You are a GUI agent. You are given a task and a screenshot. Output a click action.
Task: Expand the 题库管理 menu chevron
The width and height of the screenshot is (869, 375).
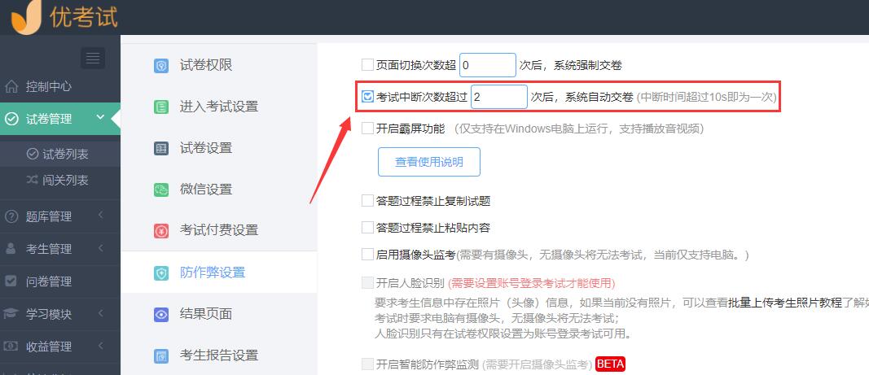[x=101, y=215]
